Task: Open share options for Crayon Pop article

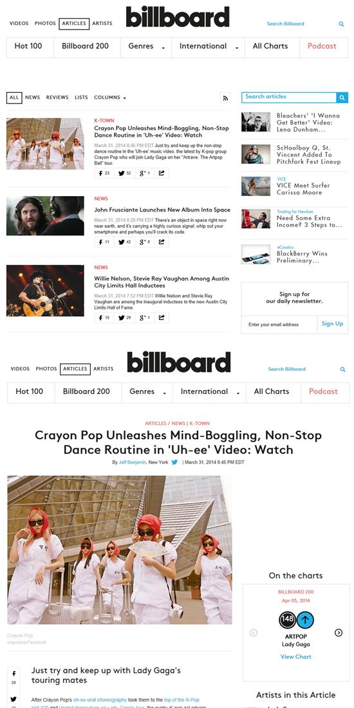Action: click(162, 173)
